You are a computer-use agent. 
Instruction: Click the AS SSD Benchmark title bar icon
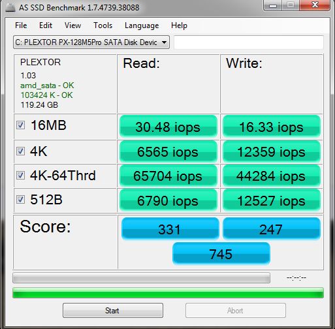coord(10,7)
